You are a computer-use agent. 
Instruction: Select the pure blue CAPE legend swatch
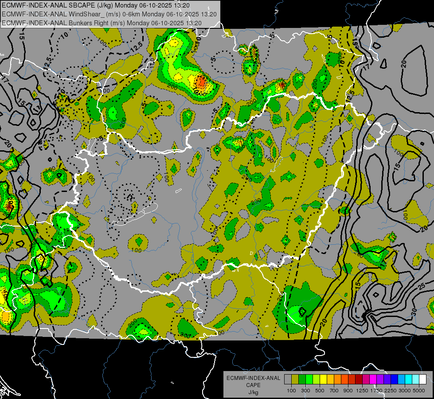[395, 379]
